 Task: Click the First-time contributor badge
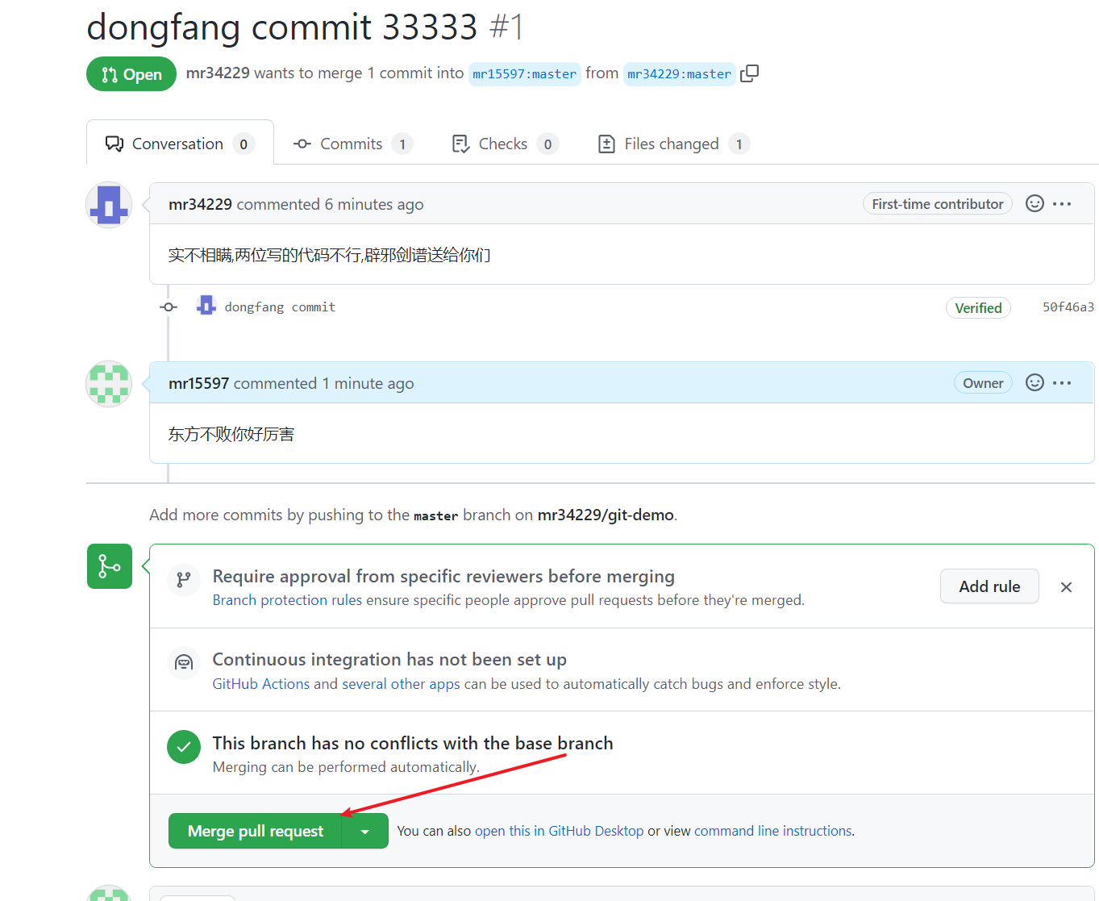938,204
